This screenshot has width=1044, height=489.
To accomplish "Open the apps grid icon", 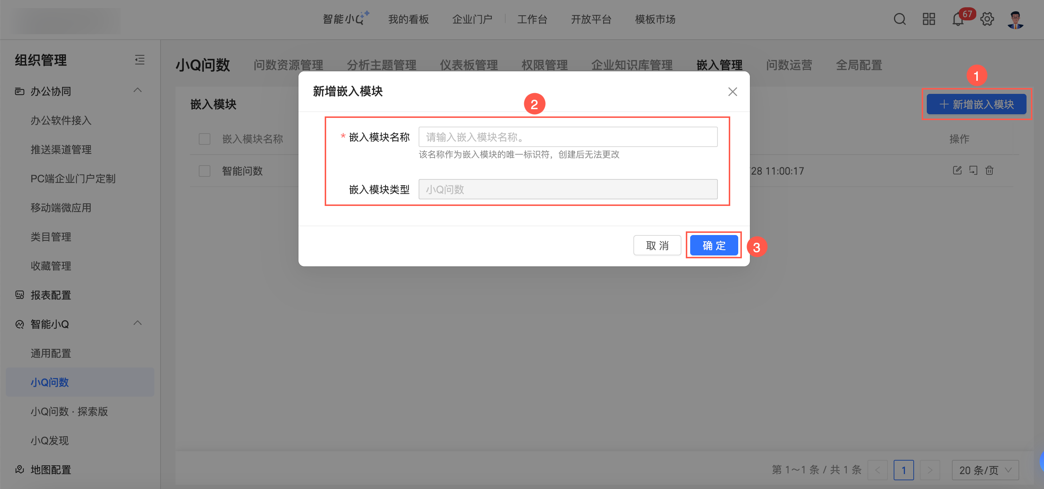I will click(929, 19).
